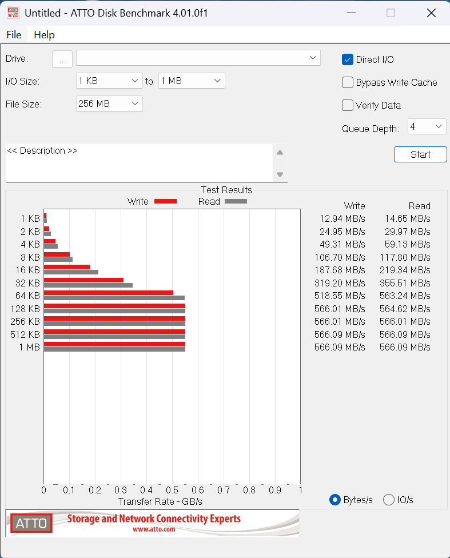This screenshot has height=558, width=450.
Task: Click the 355.51 MB/s read value
Action: pos(405,283)
